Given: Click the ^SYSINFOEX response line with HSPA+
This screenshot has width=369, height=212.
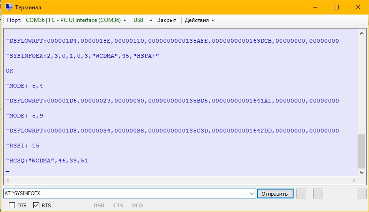Looking at the screenshot, I should click(x=82, y=56).
